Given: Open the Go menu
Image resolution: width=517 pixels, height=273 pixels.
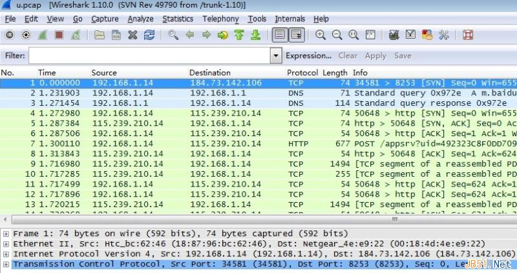Looking at the screenshot, I should pyautogui.click(x=78, y=19).
